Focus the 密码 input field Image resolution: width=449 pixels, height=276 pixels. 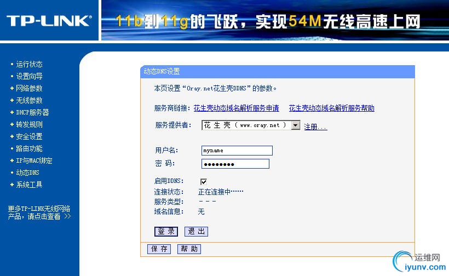point(235,164)
